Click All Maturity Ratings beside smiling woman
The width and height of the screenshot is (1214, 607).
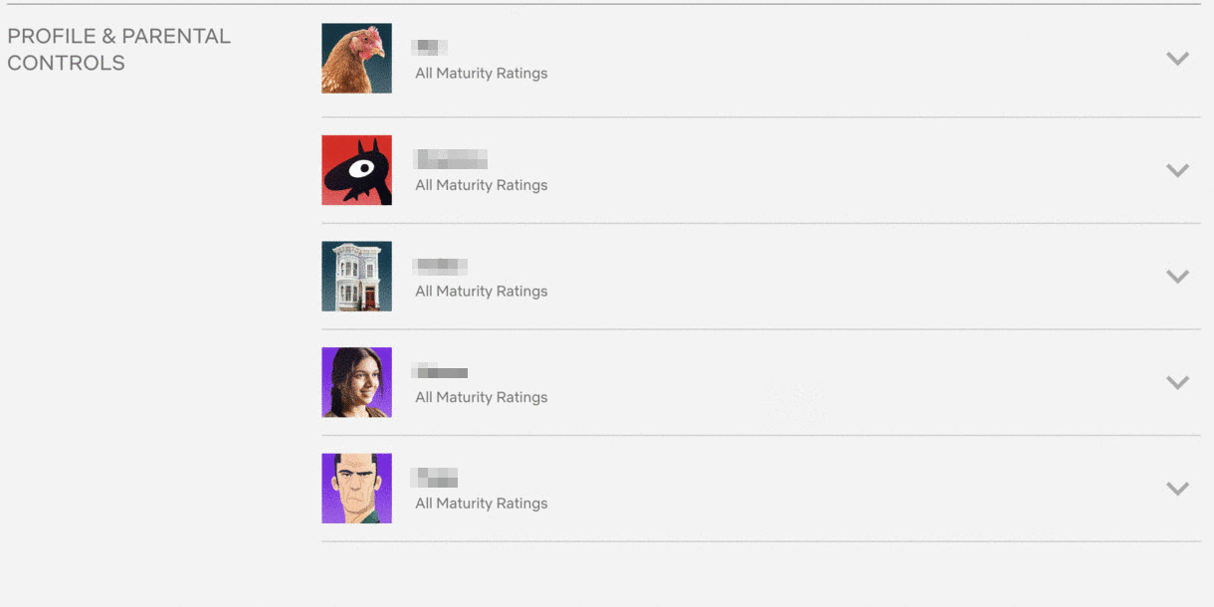482,397
